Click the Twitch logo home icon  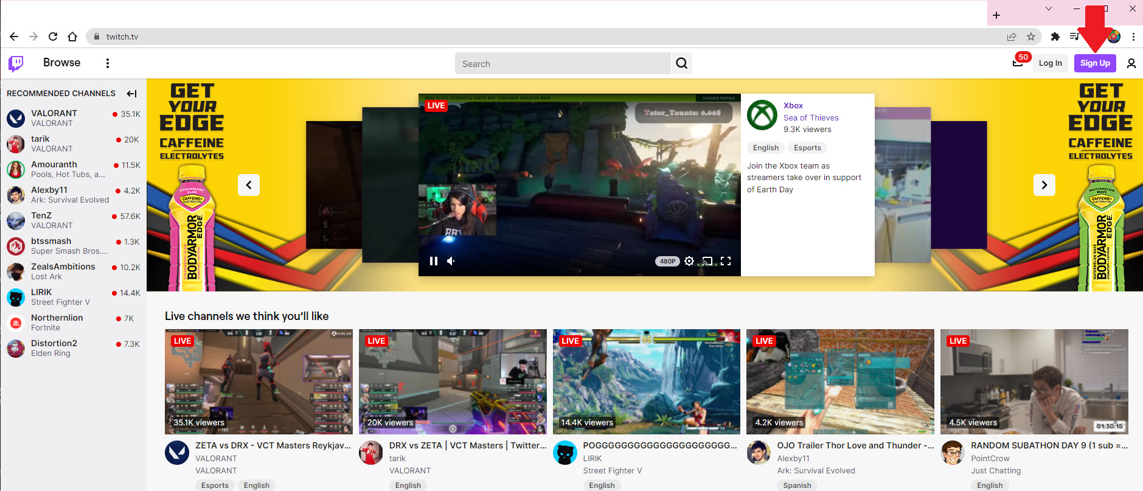[16, 63]
